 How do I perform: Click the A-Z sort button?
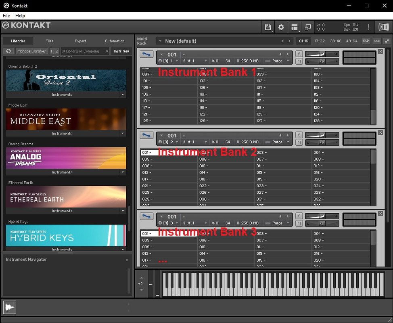click(x=54, y=51)
